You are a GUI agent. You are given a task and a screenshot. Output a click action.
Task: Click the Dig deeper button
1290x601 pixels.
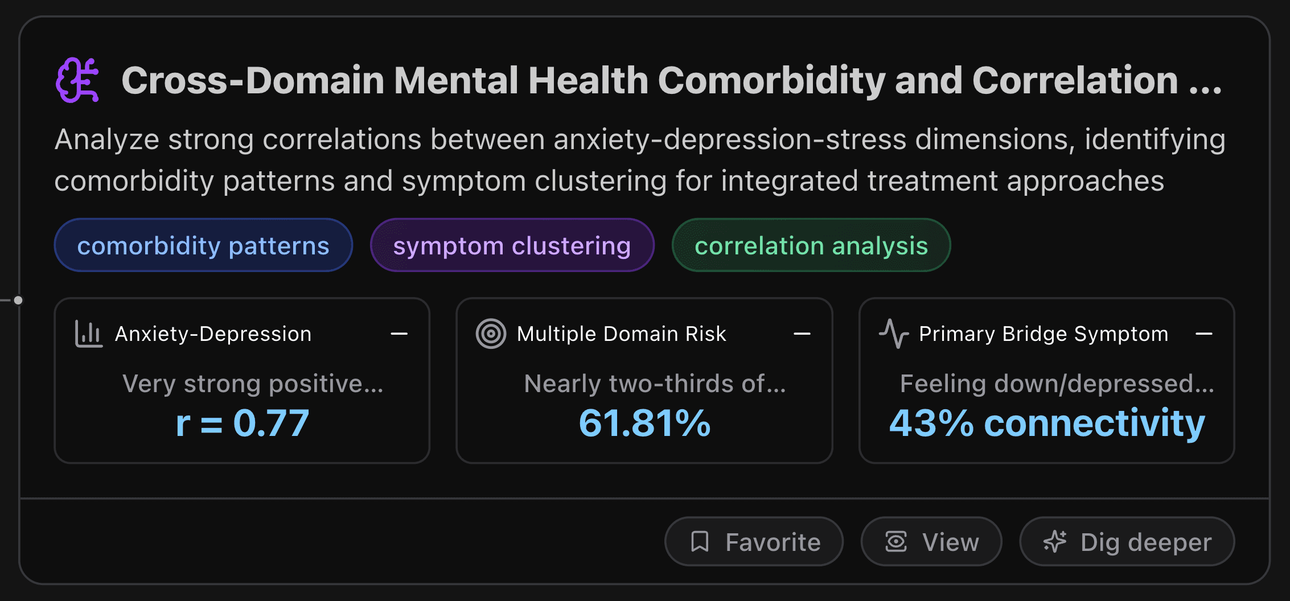[1127, 541]
